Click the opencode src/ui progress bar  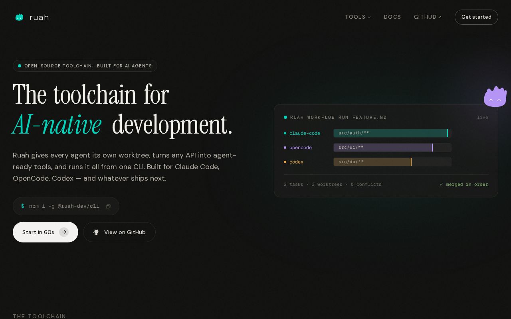392,148
